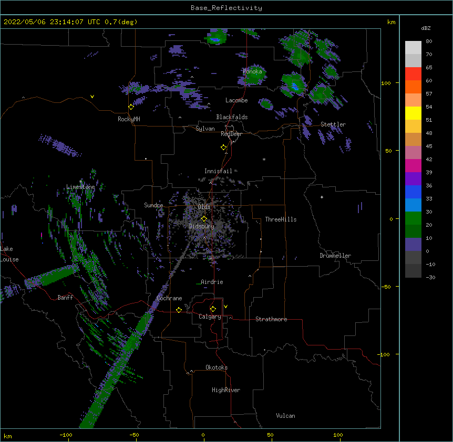Click the Didsbury town label
The image size is (453, 442).
tap(202, 226)
